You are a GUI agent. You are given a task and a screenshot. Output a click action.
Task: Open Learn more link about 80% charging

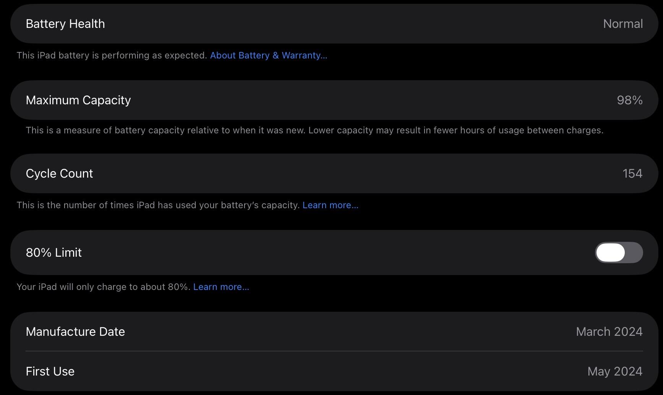pos(221,287)
